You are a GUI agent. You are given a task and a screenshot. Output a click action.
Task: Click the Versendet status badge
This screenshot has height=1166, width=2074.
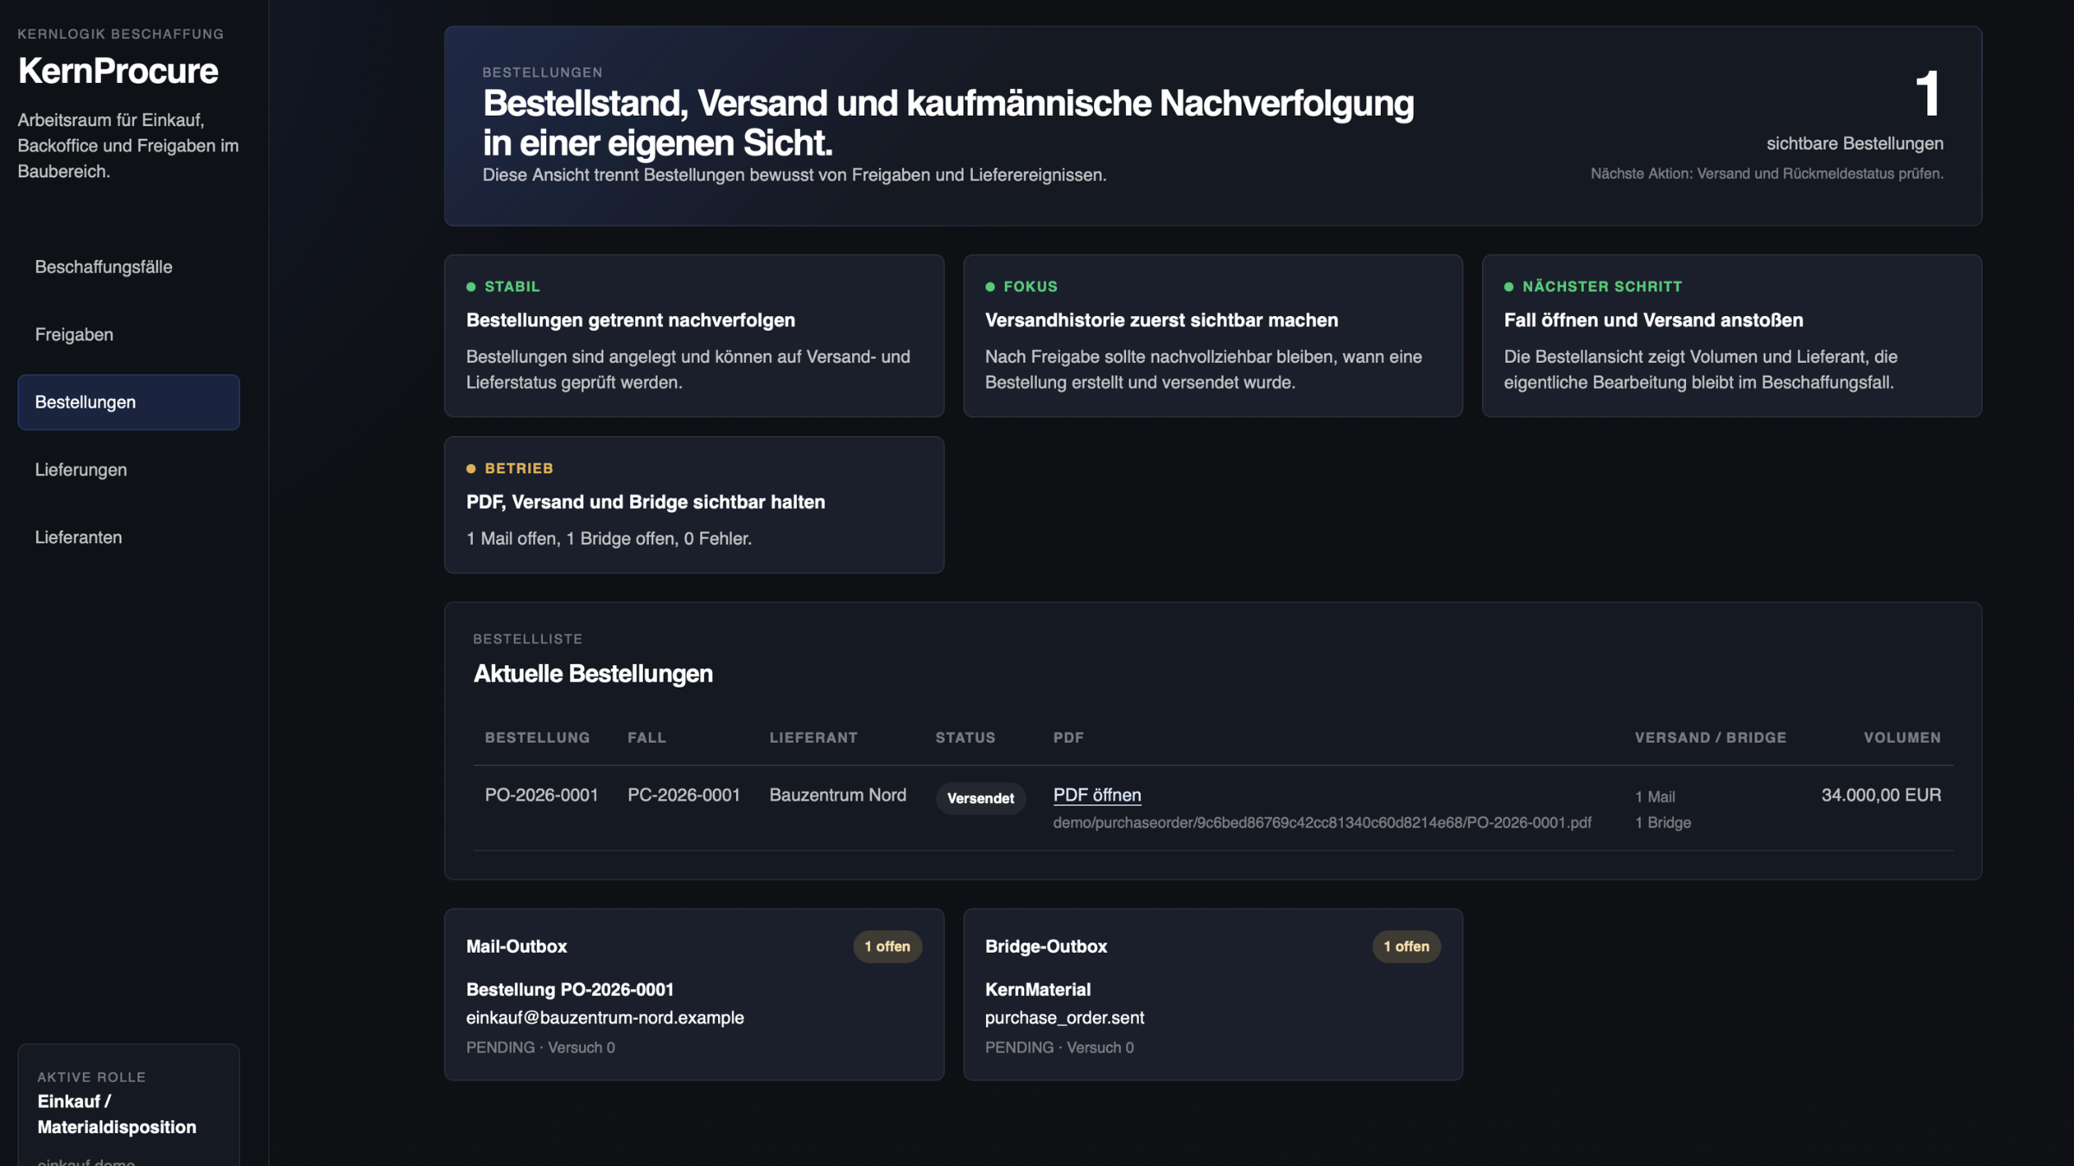pos(980,798)
